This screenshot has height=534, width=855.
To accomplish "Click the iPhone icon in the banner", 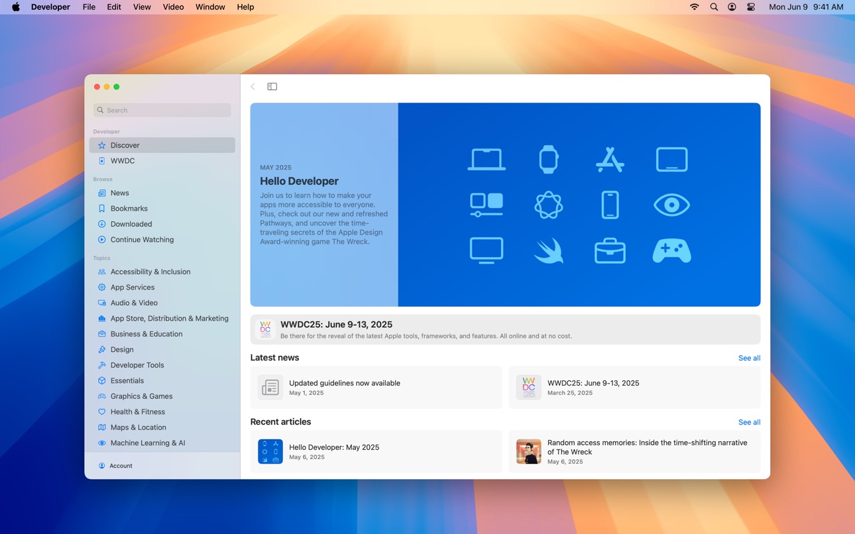I will pos(610,205).
